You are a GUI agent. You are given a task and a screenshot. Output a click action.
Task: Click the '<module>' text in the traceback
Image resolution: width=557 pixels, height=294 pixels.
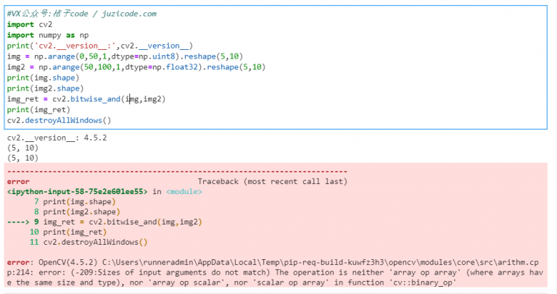pos(184,191)
